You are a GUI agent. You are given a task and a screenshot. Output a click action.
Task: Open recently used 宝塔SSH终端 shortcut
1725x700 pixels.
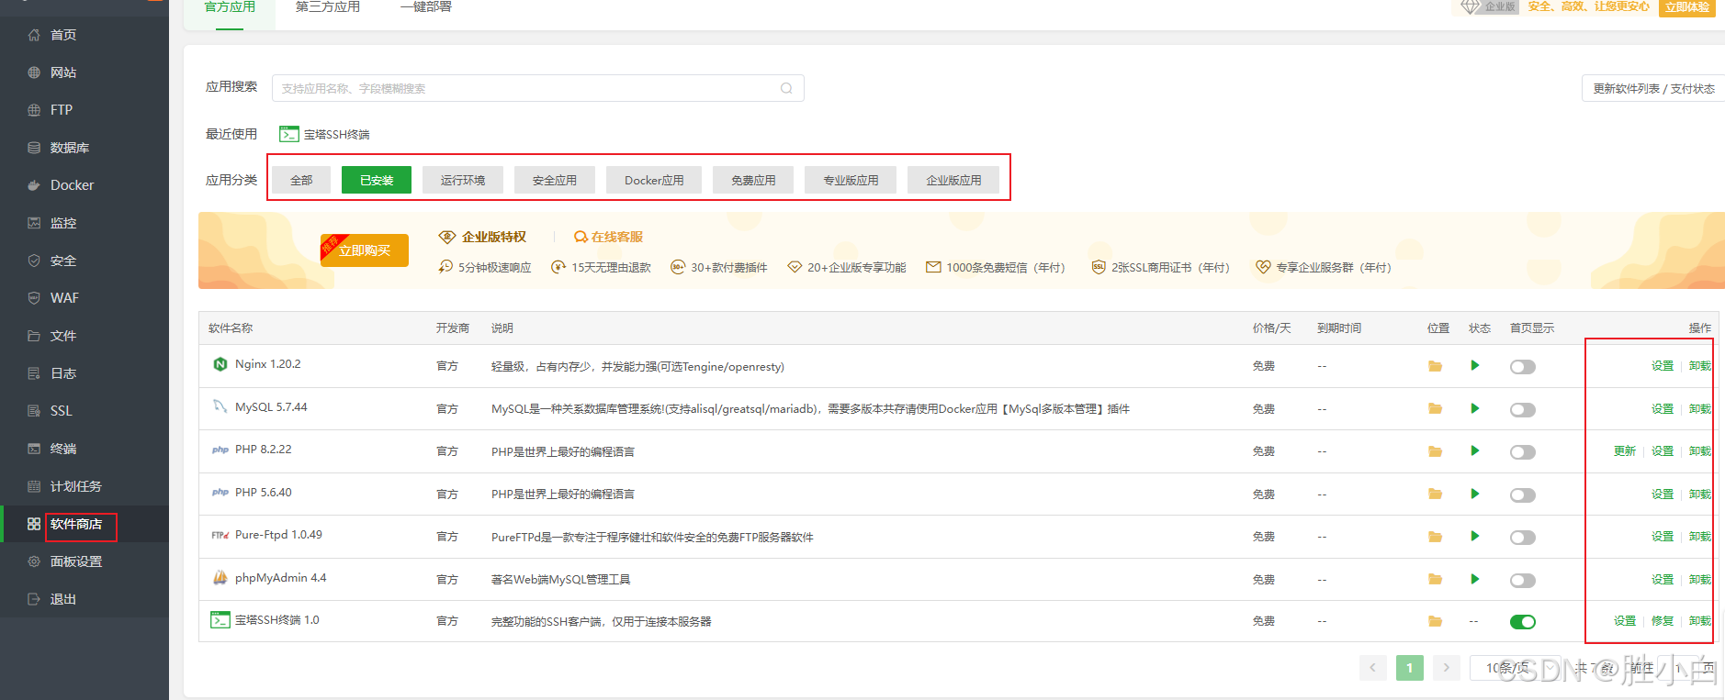pos(324,134)
